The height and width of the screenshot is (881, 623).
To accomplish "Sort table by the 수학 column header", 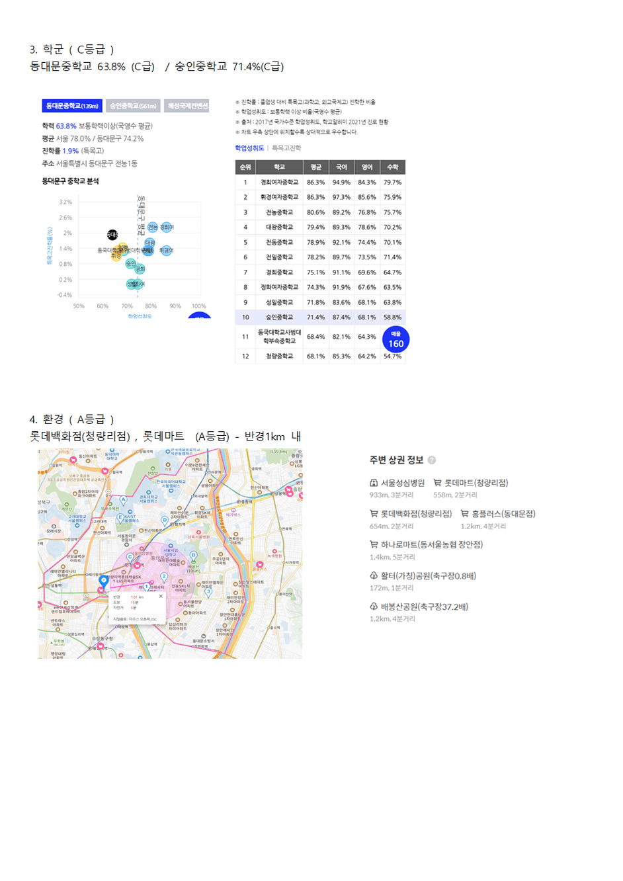I will click(x=392, y=167).
